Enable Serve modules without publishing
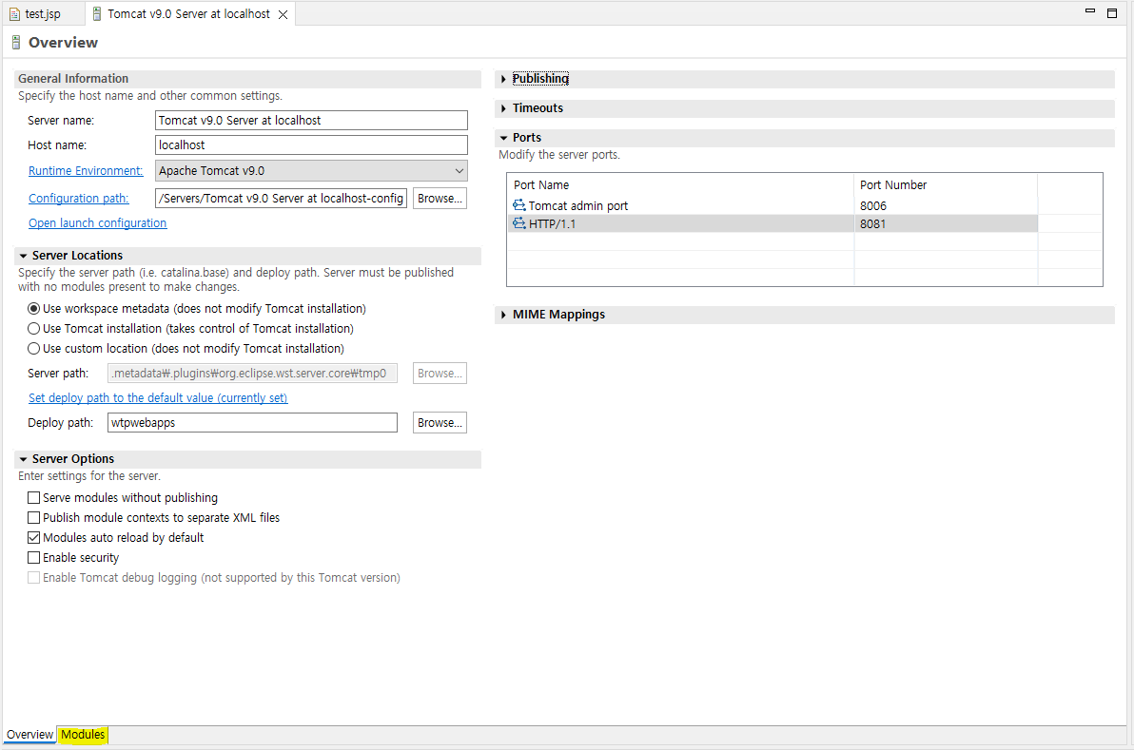This screenshot has width=1134, height=750. pyautogui.click(x=34, y=498)
